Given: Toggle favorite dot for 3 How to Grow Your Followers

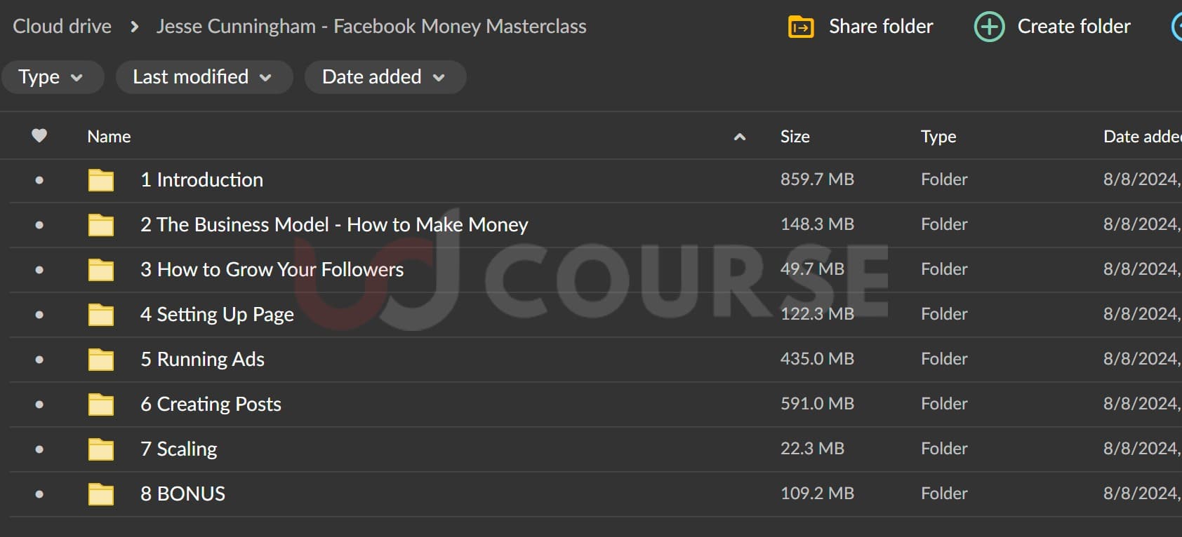Looking at the screenshot, I should [39, 270].
